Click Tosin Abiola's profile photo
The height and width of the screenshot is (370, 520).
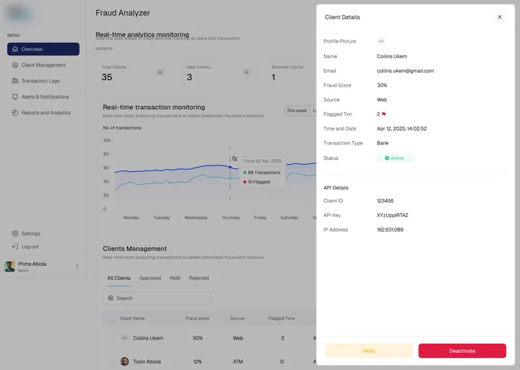125,362
